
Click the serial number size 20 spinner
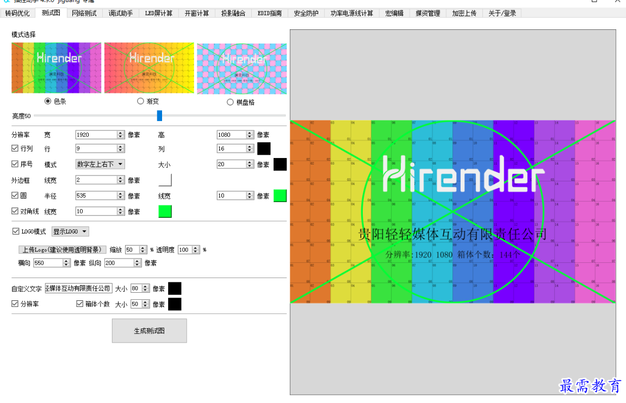[250, 164]
